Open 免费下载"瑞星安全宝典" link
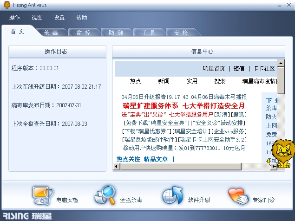Screen dimensions: 295x221 [157, 123]
